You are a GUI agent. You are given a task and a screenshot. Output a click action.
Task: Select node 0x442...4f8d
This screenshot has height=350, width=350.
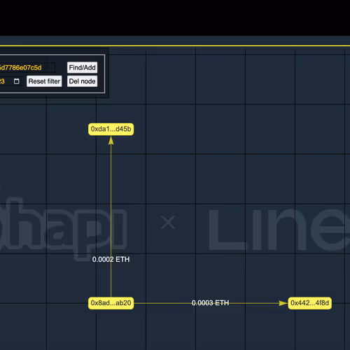(x=309, y=303)
